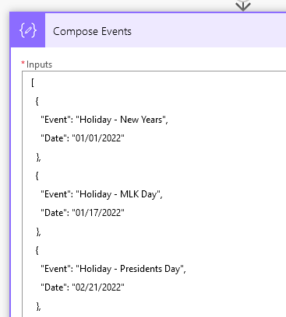Click the Compose Events title text

click(x=92, y=32)
